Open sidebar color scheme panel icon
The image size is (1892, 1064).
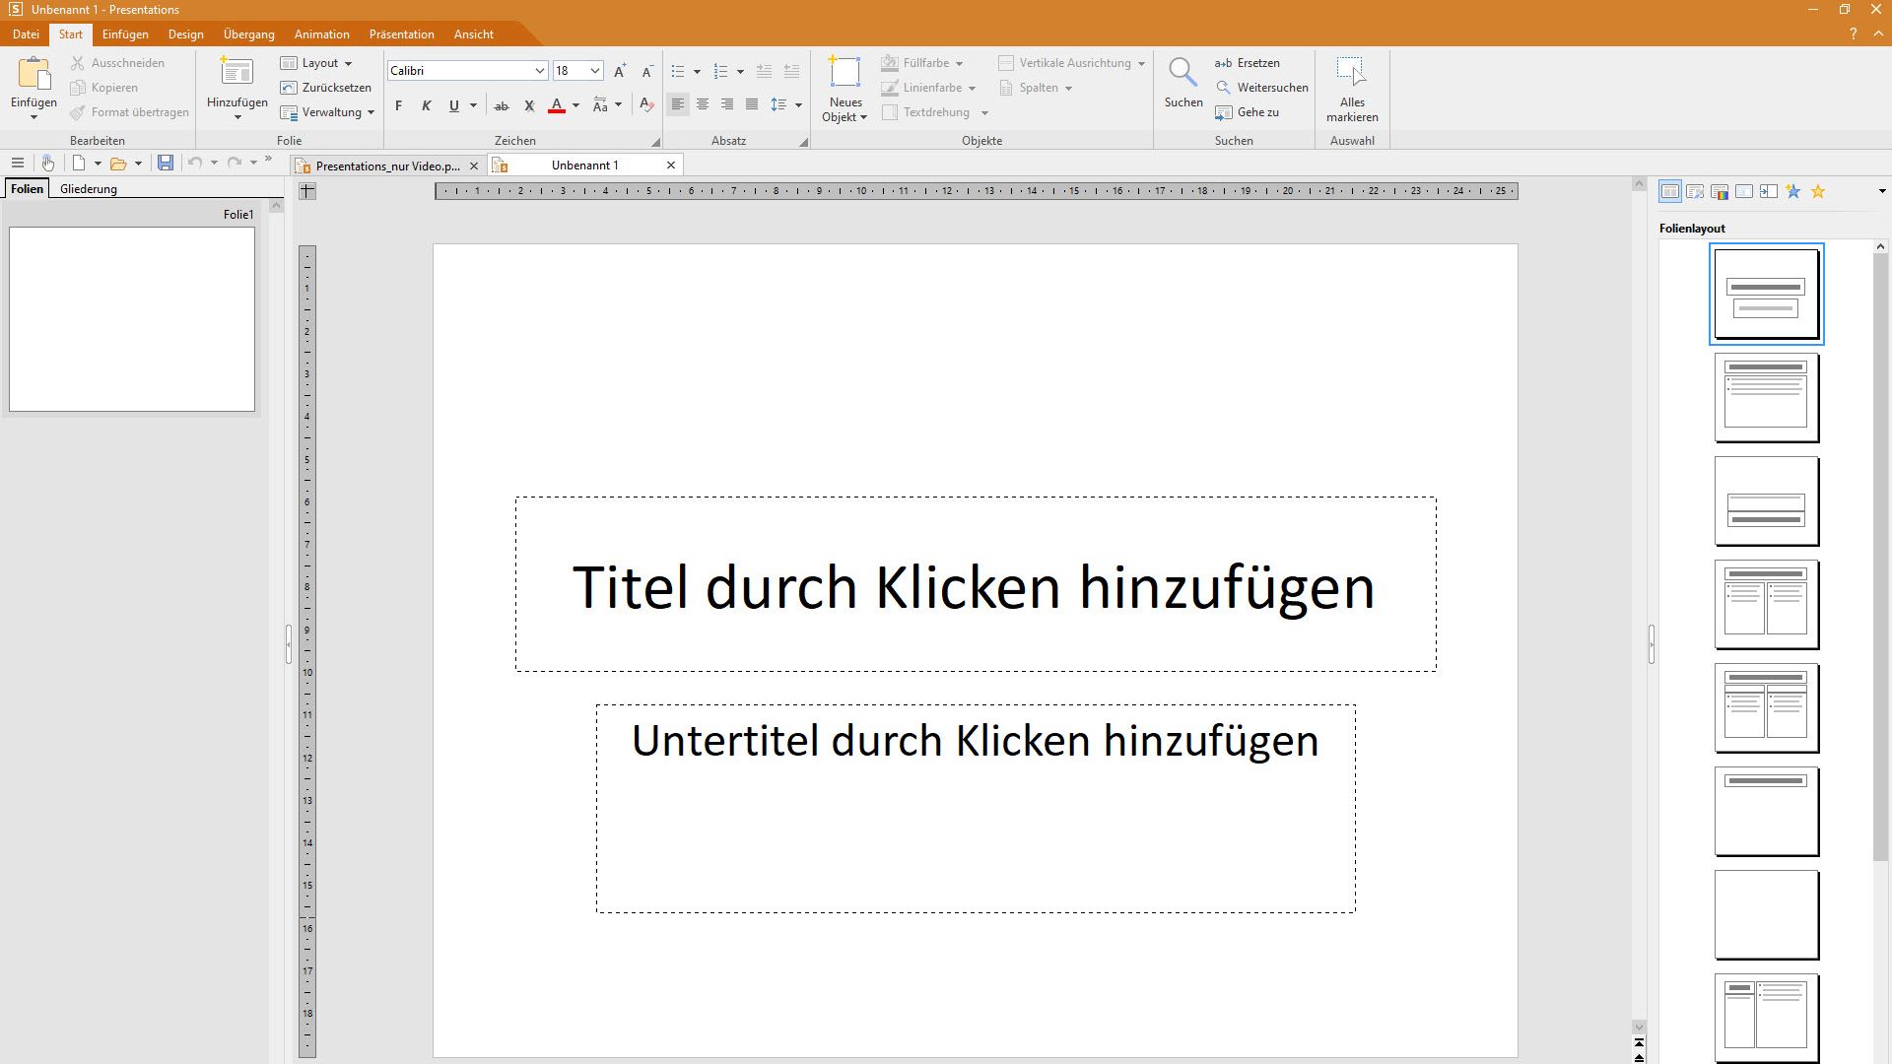point(1720,192)
